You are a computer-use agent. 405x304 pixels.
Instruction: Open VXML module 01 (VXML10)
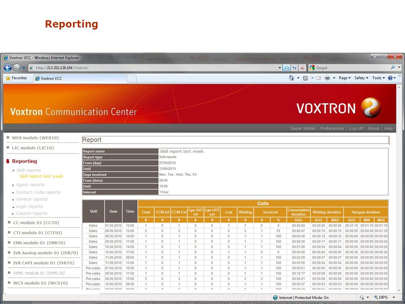(39, 273)
